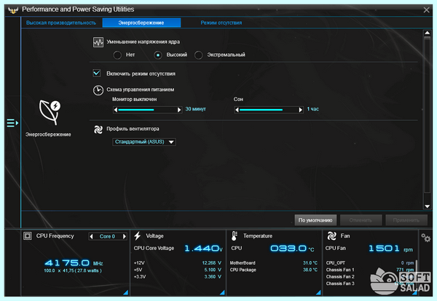Screen dimensions: 437x301
Task: Open the sidebar menu with list-arrow icon
Action: click(x=12, y=123)
